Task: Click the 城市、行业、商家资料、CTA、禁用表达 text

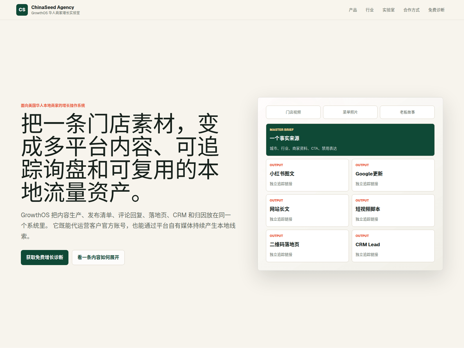Action: pyautogui.click(x=303, y=148)
